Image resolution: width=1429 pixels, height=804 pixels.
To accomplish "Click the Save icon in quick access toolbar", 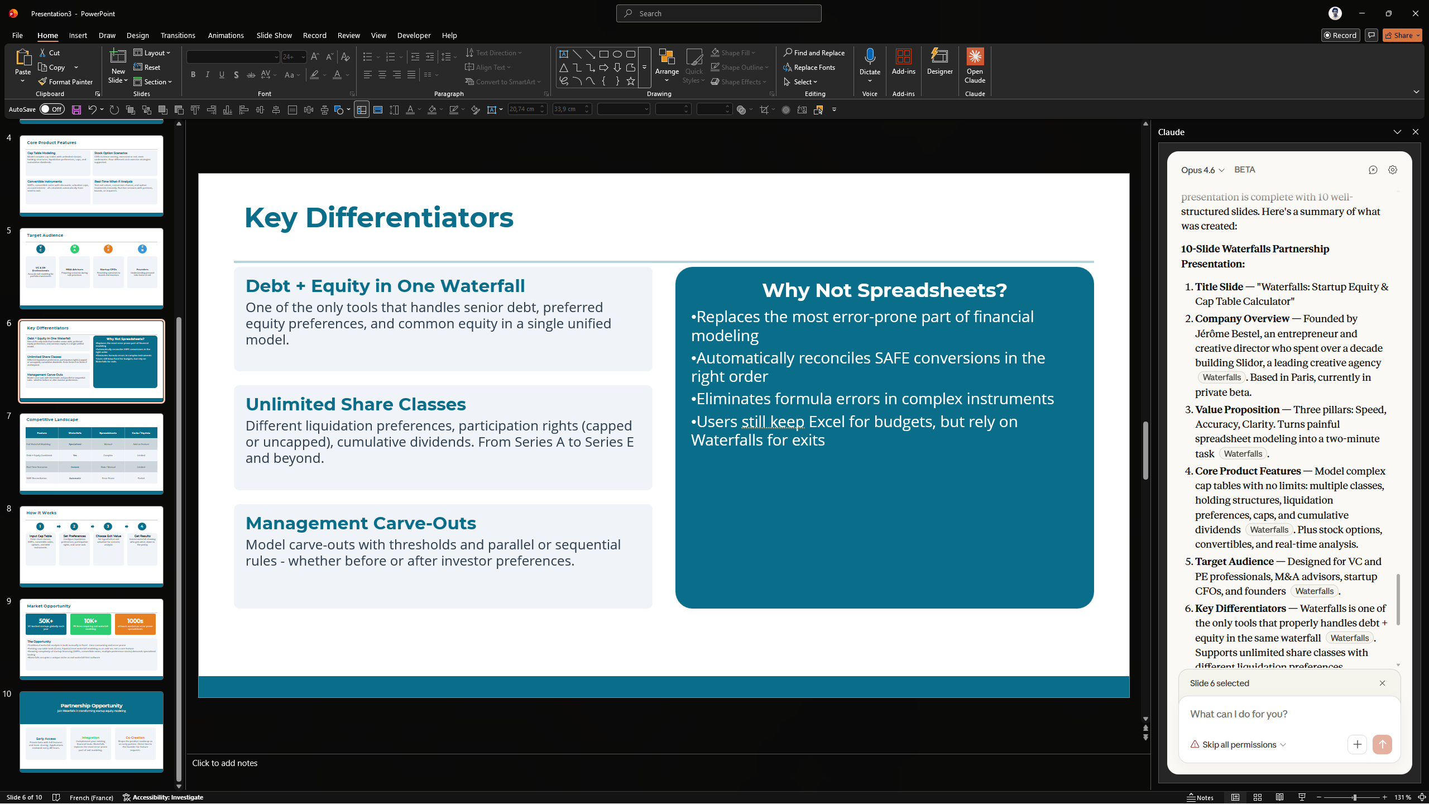I will click(76, 110).
